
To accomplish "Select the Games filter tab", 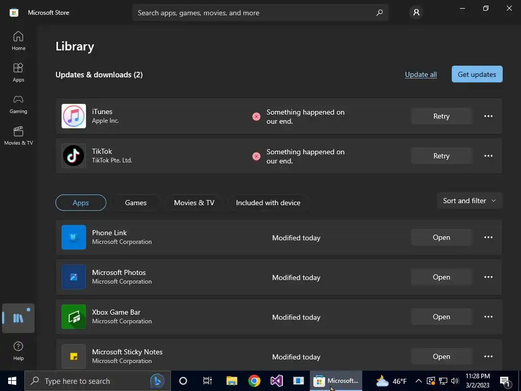I will pos(135,203).
